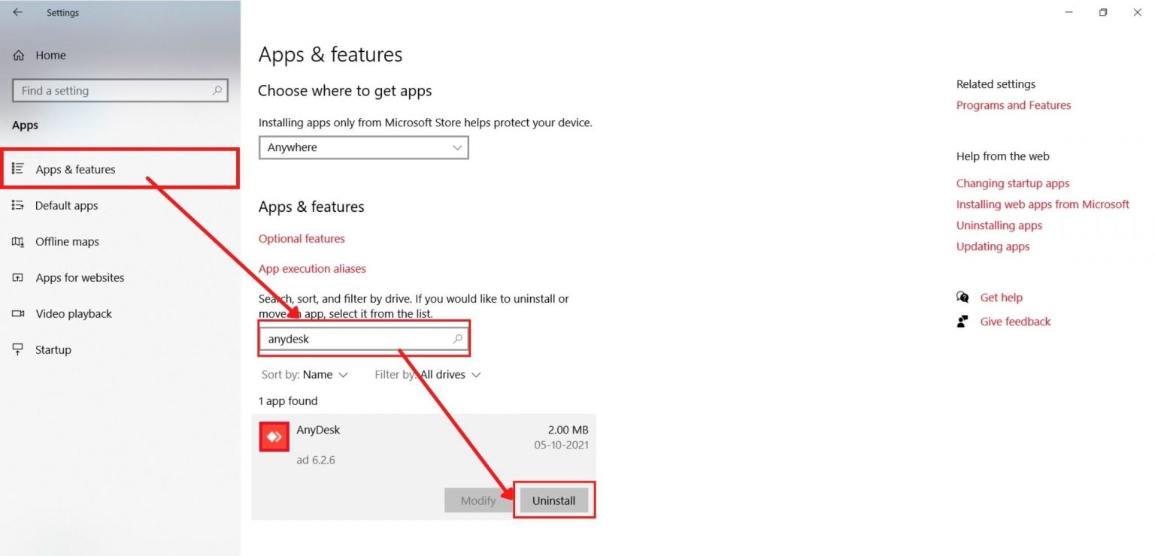Click the AnyDesk app icon
1155x556 pixels.
pos(274,437)
